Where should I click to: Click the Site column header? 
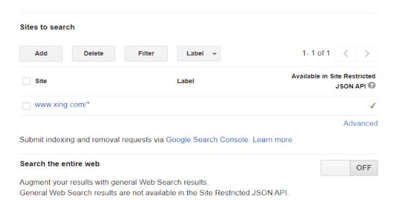(41, 81)
